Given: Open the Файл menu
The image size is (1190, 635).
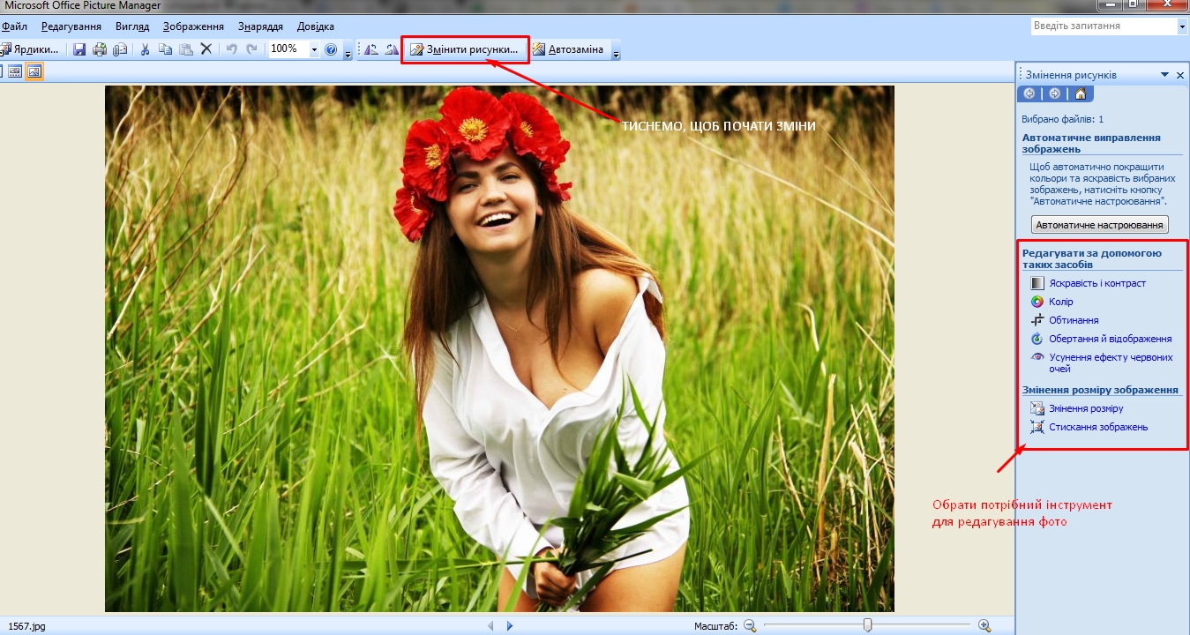Looking at the screenshot, I should click(14, 26).
